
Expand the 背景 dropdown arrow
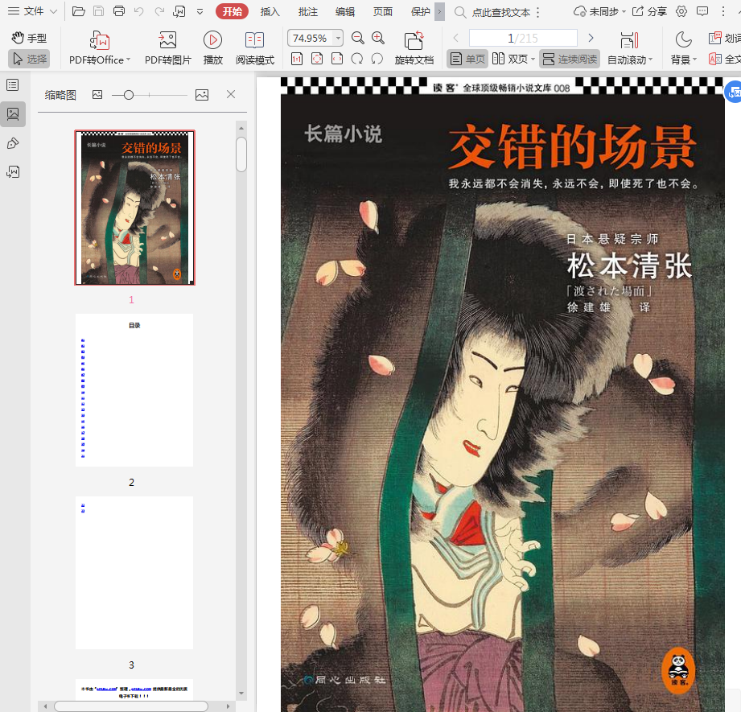click(694, 60)
